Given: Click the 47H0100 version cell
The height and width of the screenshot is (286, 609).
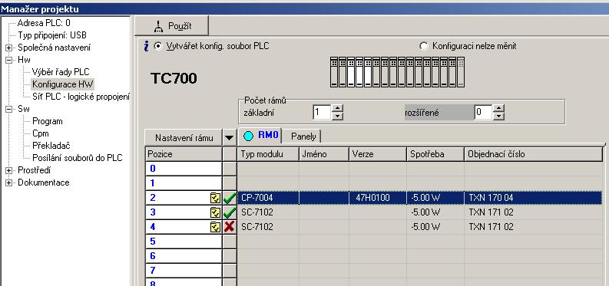Looking at the screenshot, I should tap(378, 198).
